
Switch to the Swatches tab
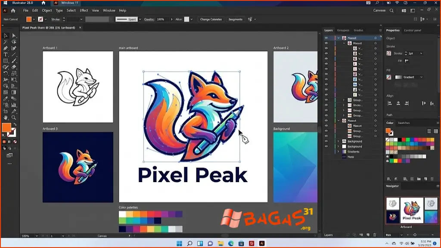pos(404,123)
